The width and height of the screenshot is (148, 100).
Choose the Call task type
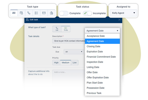coord(57,29)
